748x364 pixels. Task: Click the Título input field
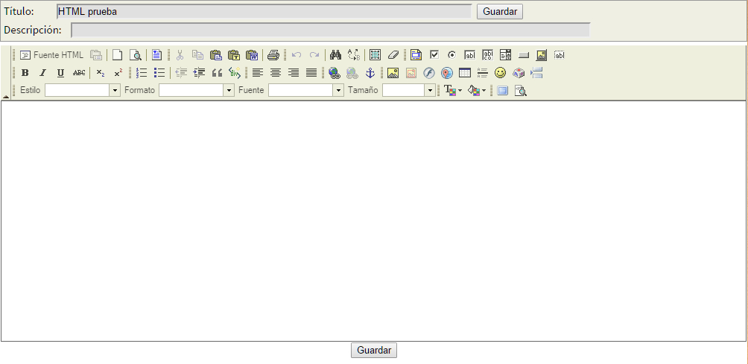[264, 11]
